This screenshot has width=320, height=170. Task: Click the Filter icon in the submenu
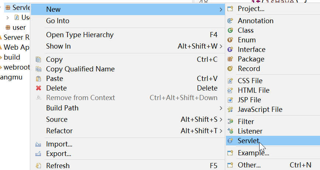230,121
